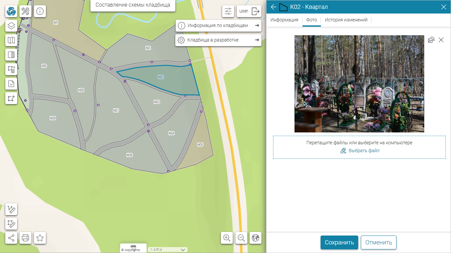Toggle the map compare swipe tool

coord(11,55)
